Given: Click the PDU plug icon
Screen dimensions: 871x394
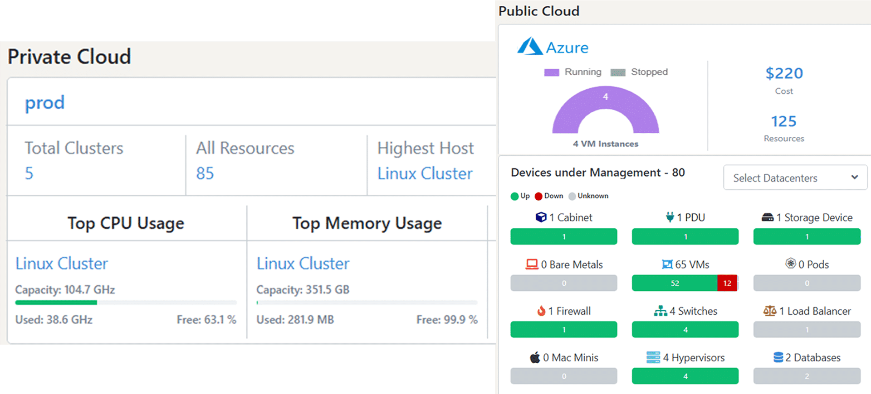Looking at the screenshot, I should (x=670, y=217).
